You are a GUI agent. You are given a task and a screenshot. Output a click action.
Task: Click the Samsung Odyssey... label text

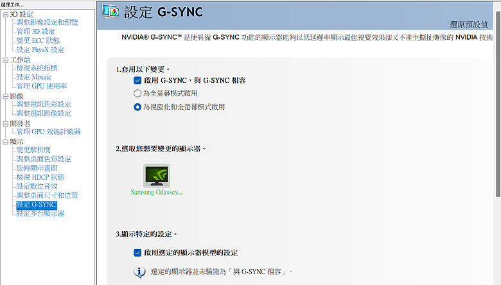(157, 192)
